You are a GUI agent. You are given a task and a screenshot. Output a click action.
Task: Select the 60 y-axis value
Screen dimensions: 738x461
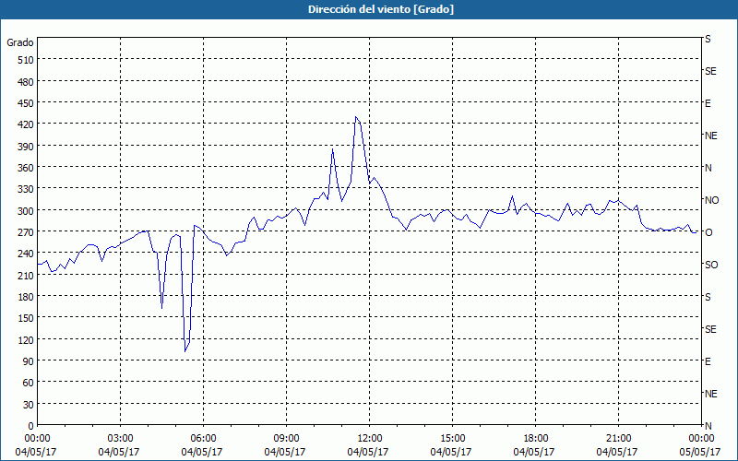pyautogui.click(x=29, y=383)
